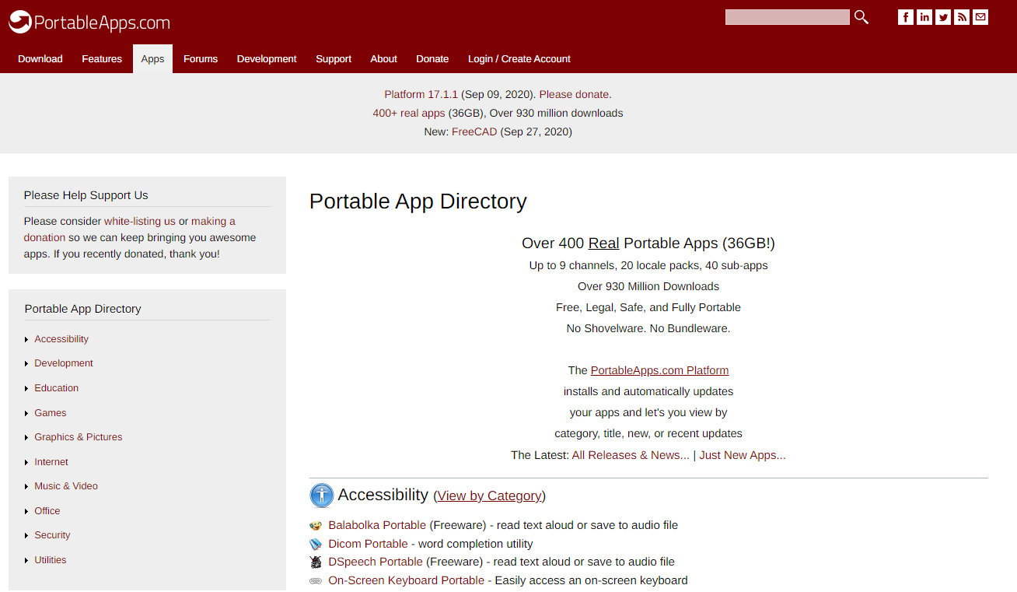Click the Dicom Portable app icon
The width and height of the screenshot is (1017, 592).
point(316,544)
